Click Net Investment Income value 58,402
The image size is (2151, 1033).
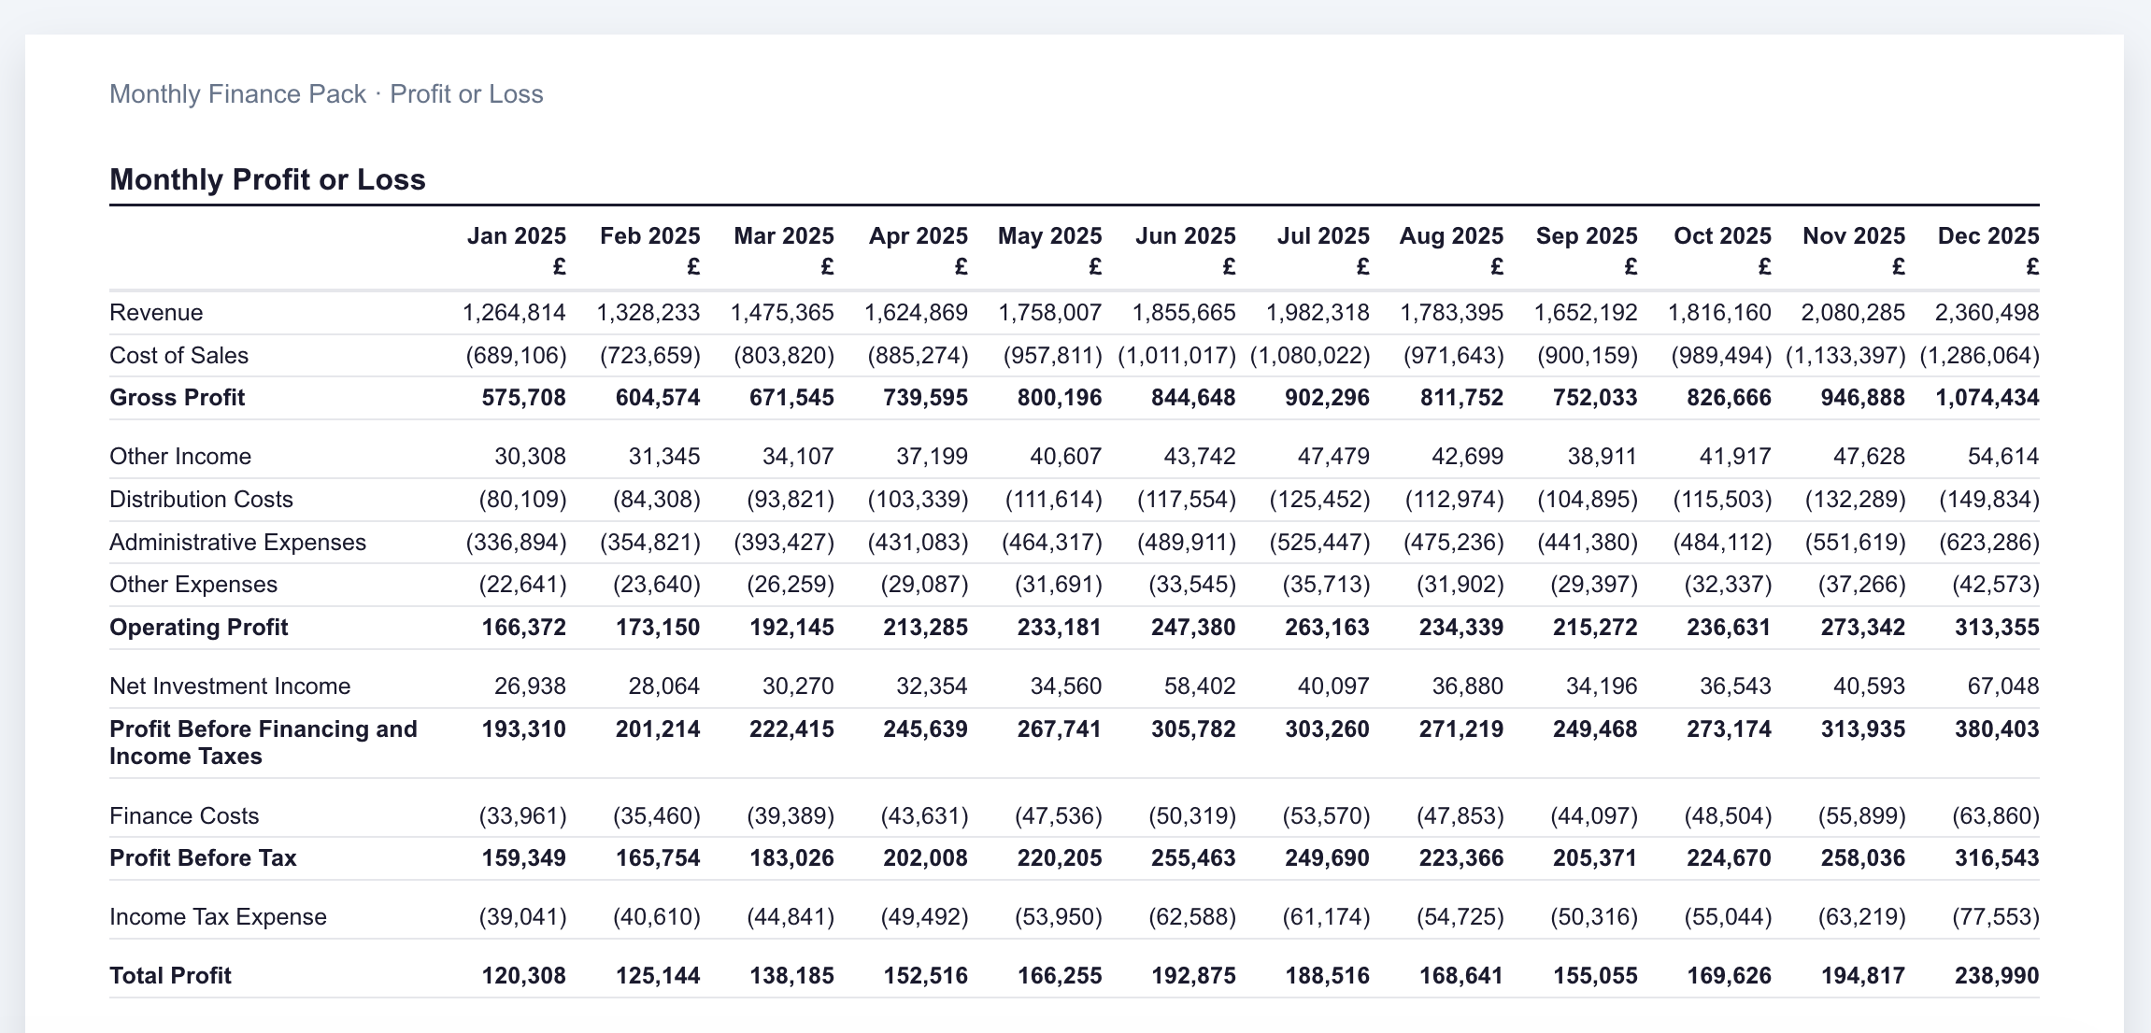pyautogui.click(x=1200, y=686)
